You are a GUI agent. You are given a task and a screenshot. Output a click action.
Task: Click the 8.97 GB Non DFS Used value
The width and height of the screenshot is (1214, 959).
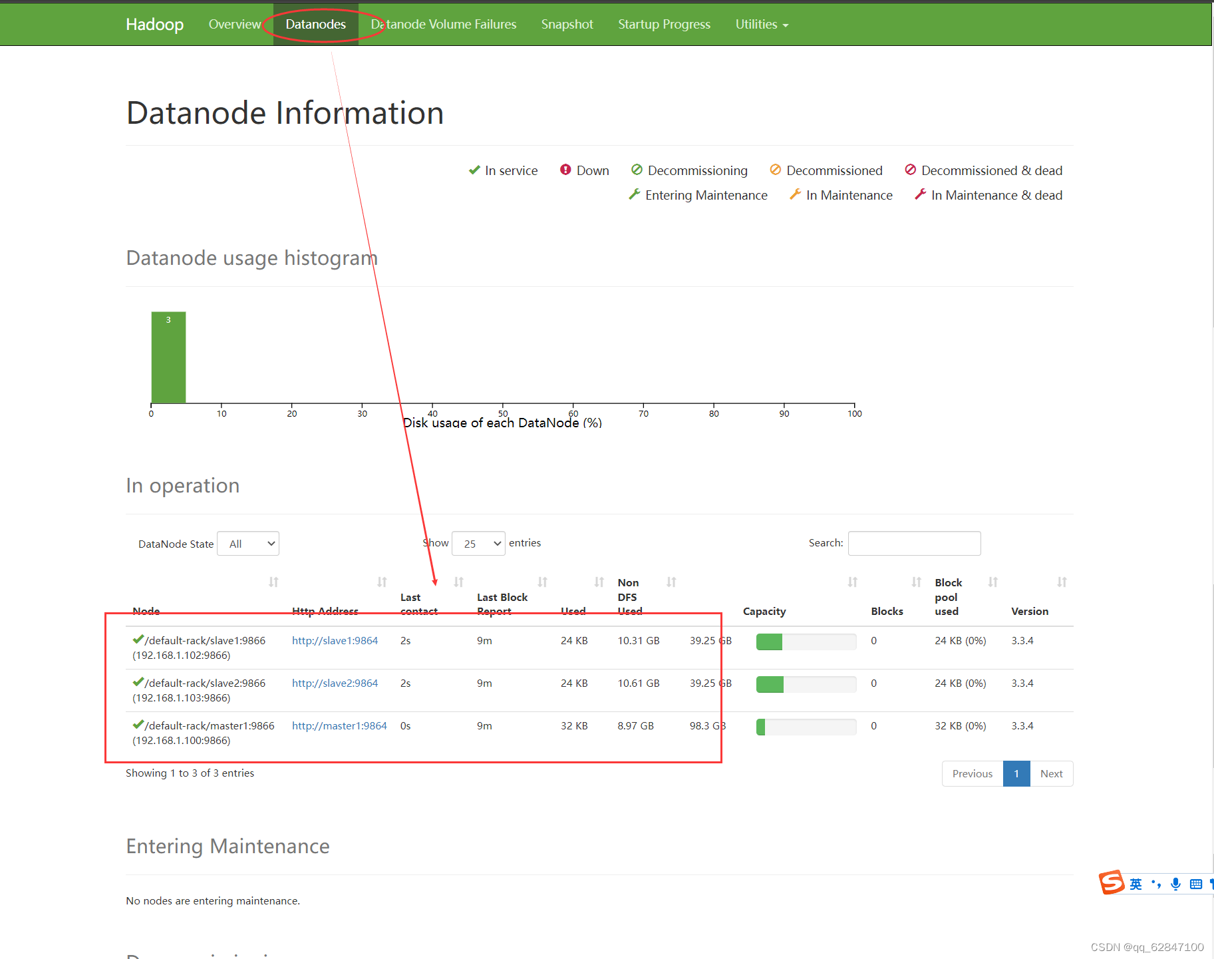[x=635, y=725]
